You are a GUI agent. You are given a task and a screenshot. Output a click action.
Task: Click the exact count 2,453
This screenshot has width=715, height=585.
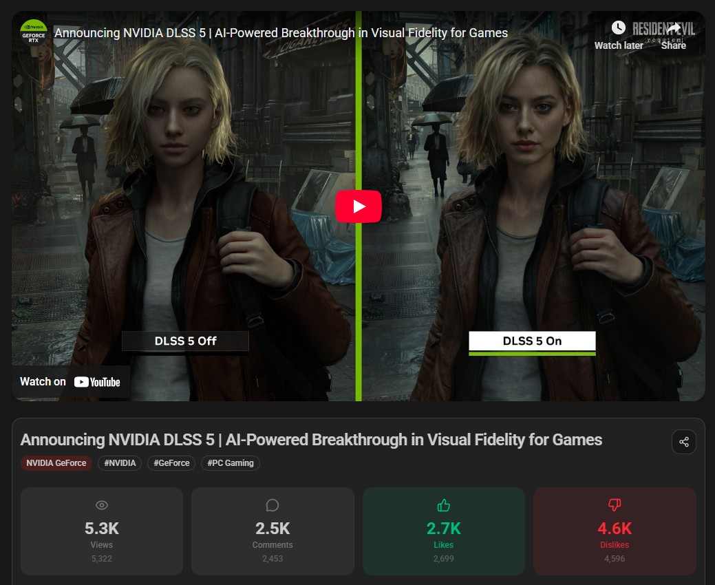(273, 559)
